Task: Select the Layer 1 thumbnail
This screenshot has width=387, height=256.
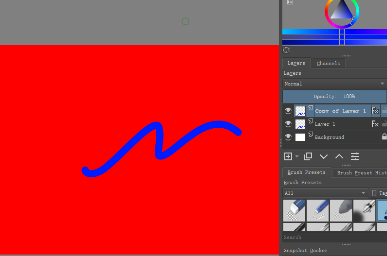Action: pyautogui.click(x=300, y=124)
